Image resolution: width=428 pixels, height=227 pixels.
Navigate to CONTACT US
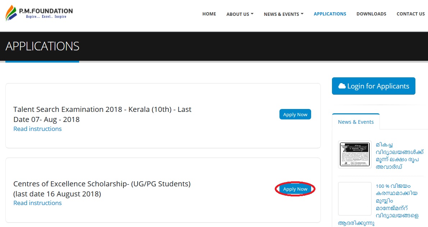[410, 14]
